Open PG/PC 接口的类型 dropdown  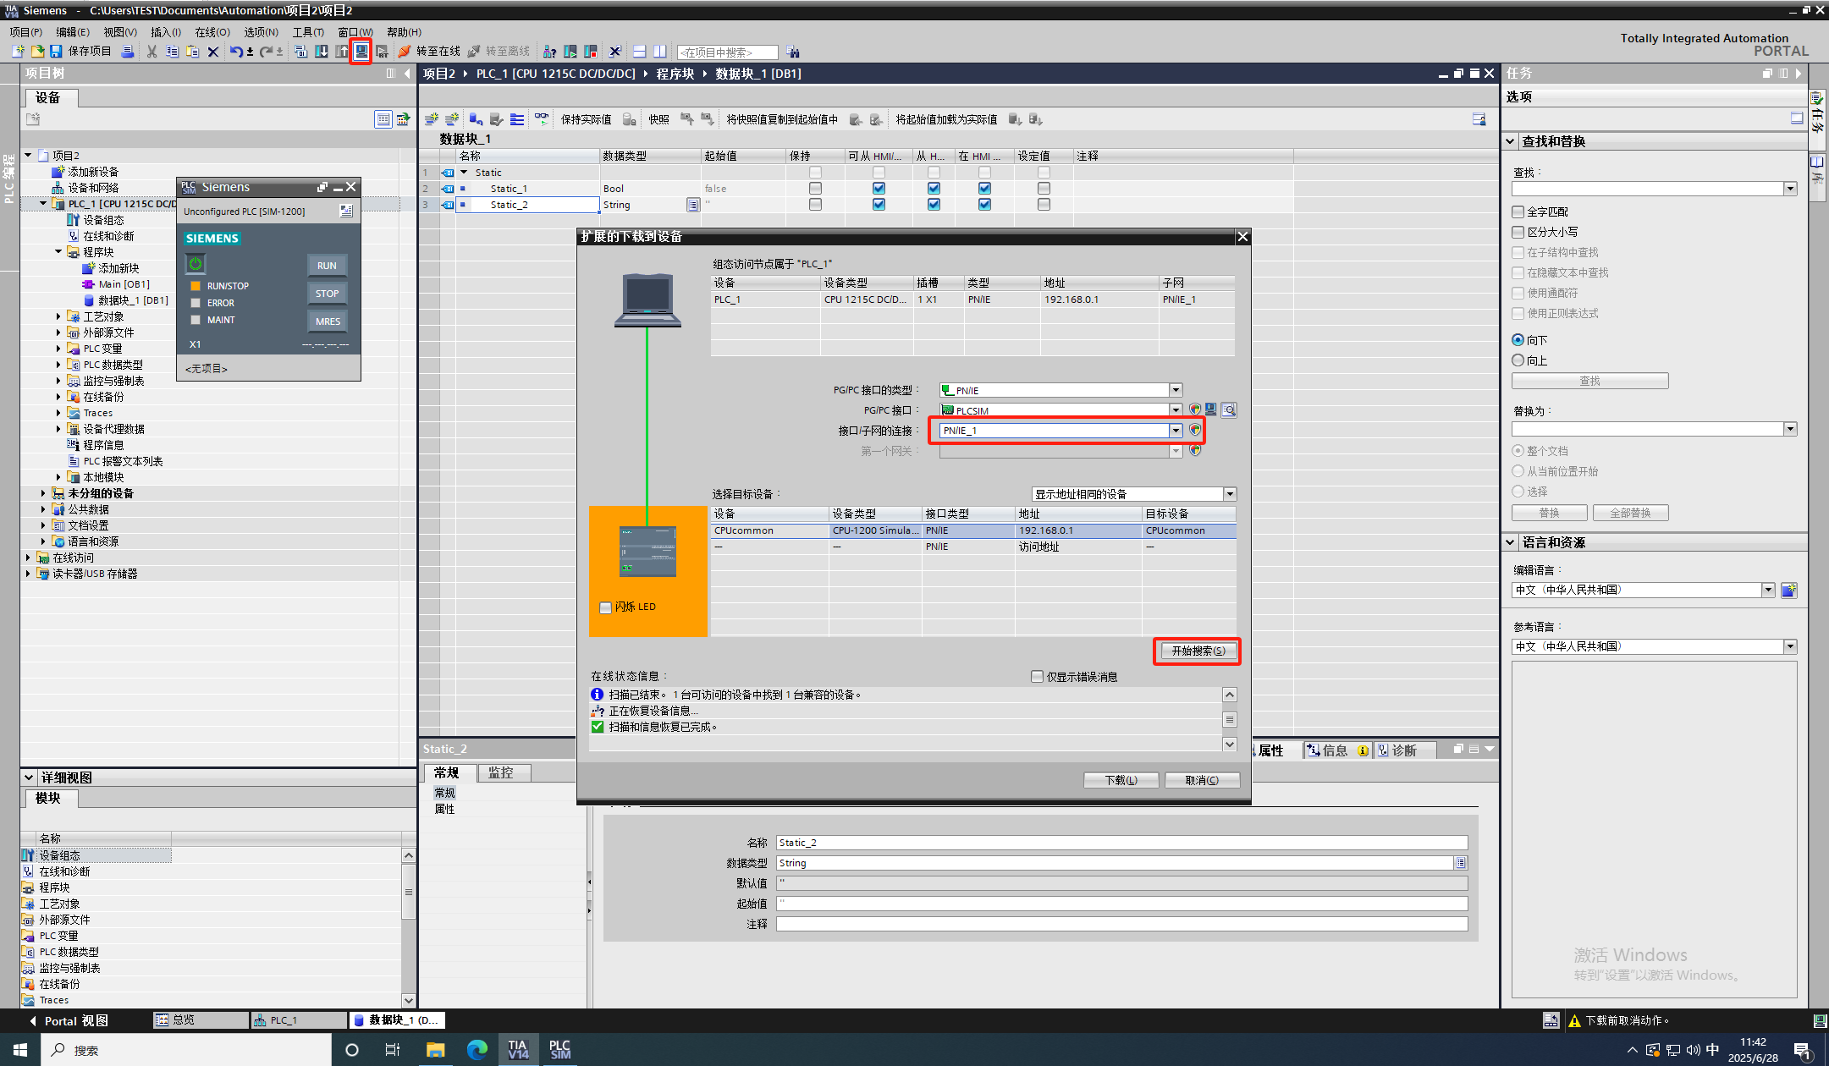[1176, 390]
